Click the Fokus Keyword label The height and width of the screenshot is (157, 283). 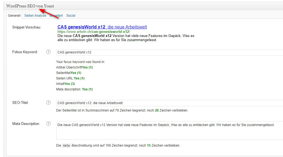tap(25, 52)
